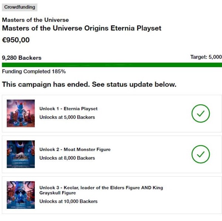222x221 pixels.
Task: Click the 9,280 Backers count
Action: point(22,58)
